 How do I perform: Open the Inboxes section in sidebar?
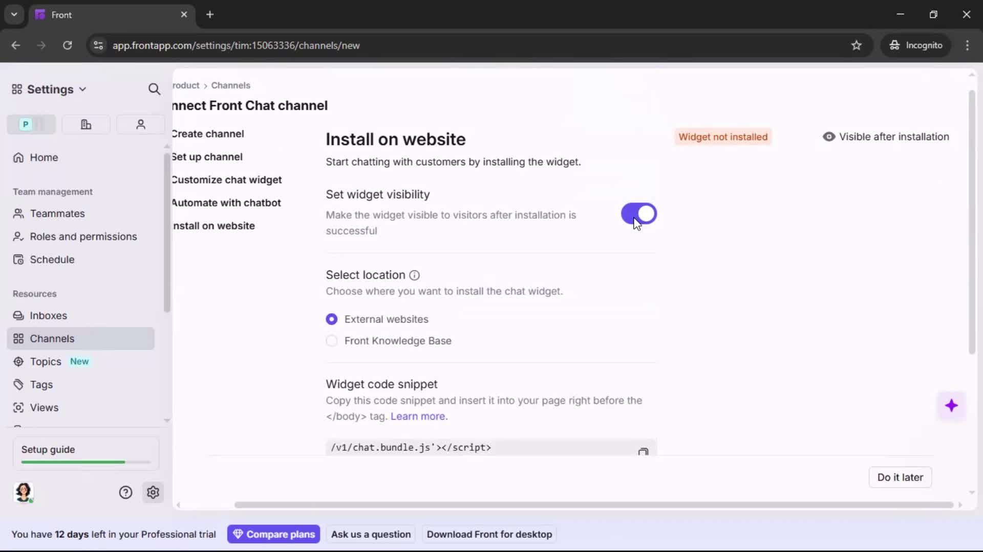coord(49,315)
